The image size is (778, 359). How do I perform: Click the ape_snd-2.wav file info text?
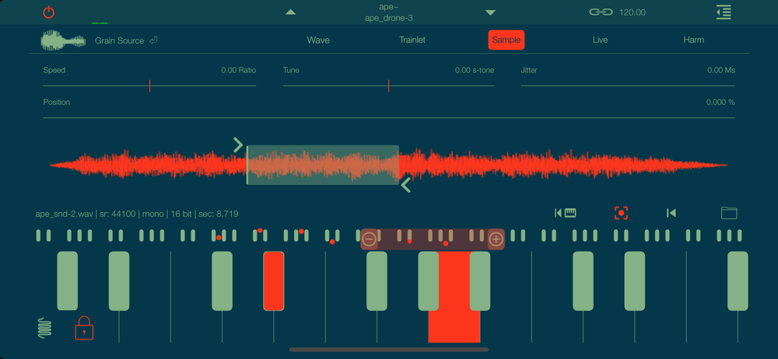click(137, 214)
